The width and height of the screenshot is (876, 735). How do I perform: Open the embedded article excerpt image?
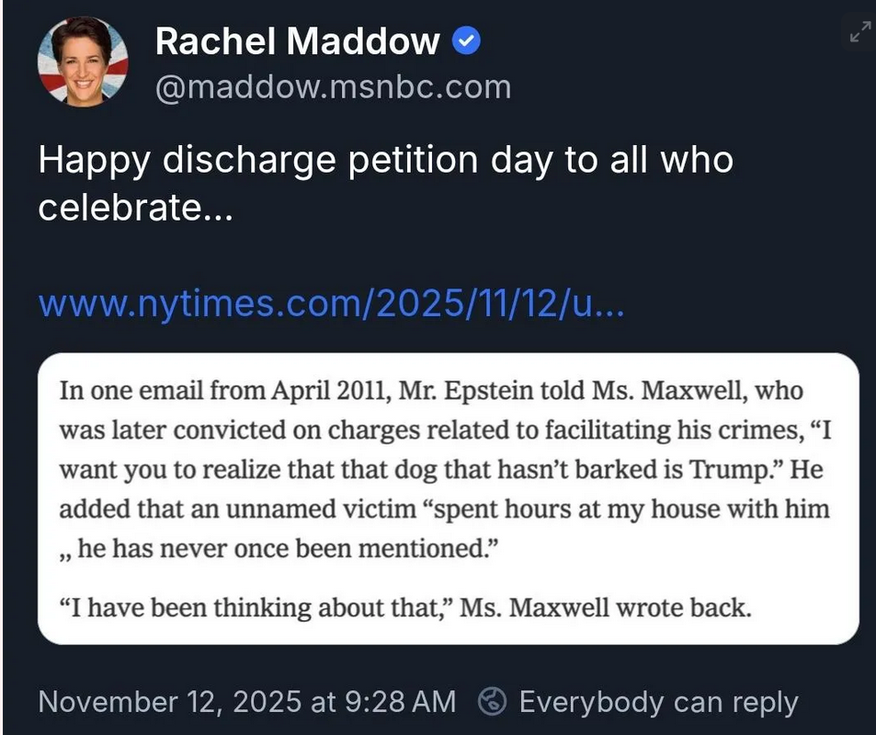pyautogui.click(x=448, y=498)
